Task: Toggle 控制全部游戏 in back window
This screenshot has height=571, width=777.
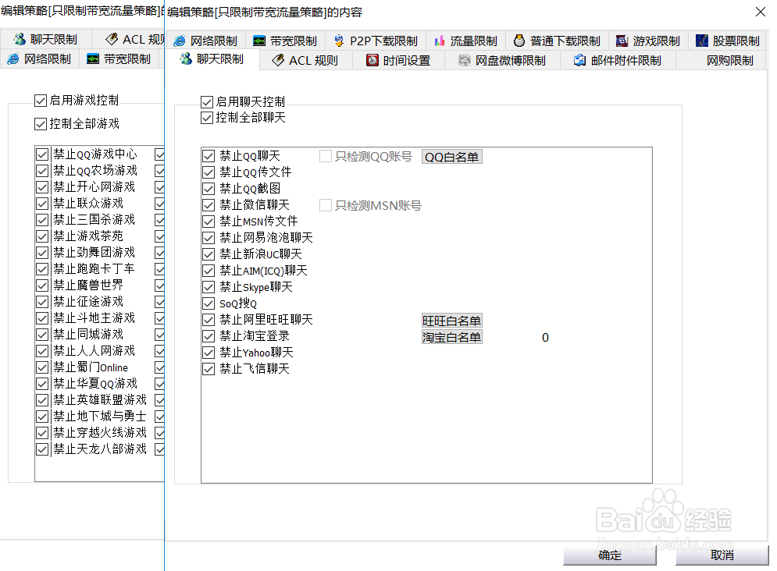Action: click(x=41, y=124)
